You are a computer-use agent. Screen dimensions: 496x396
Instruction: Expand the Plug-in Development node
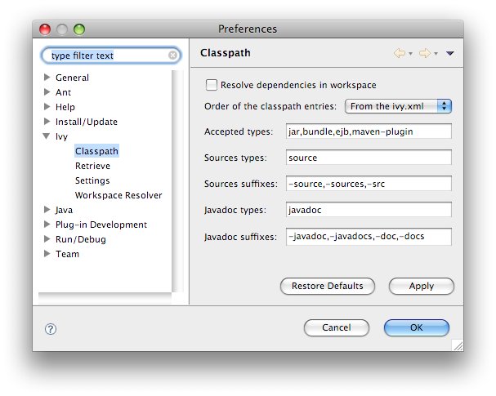(47, 225)
